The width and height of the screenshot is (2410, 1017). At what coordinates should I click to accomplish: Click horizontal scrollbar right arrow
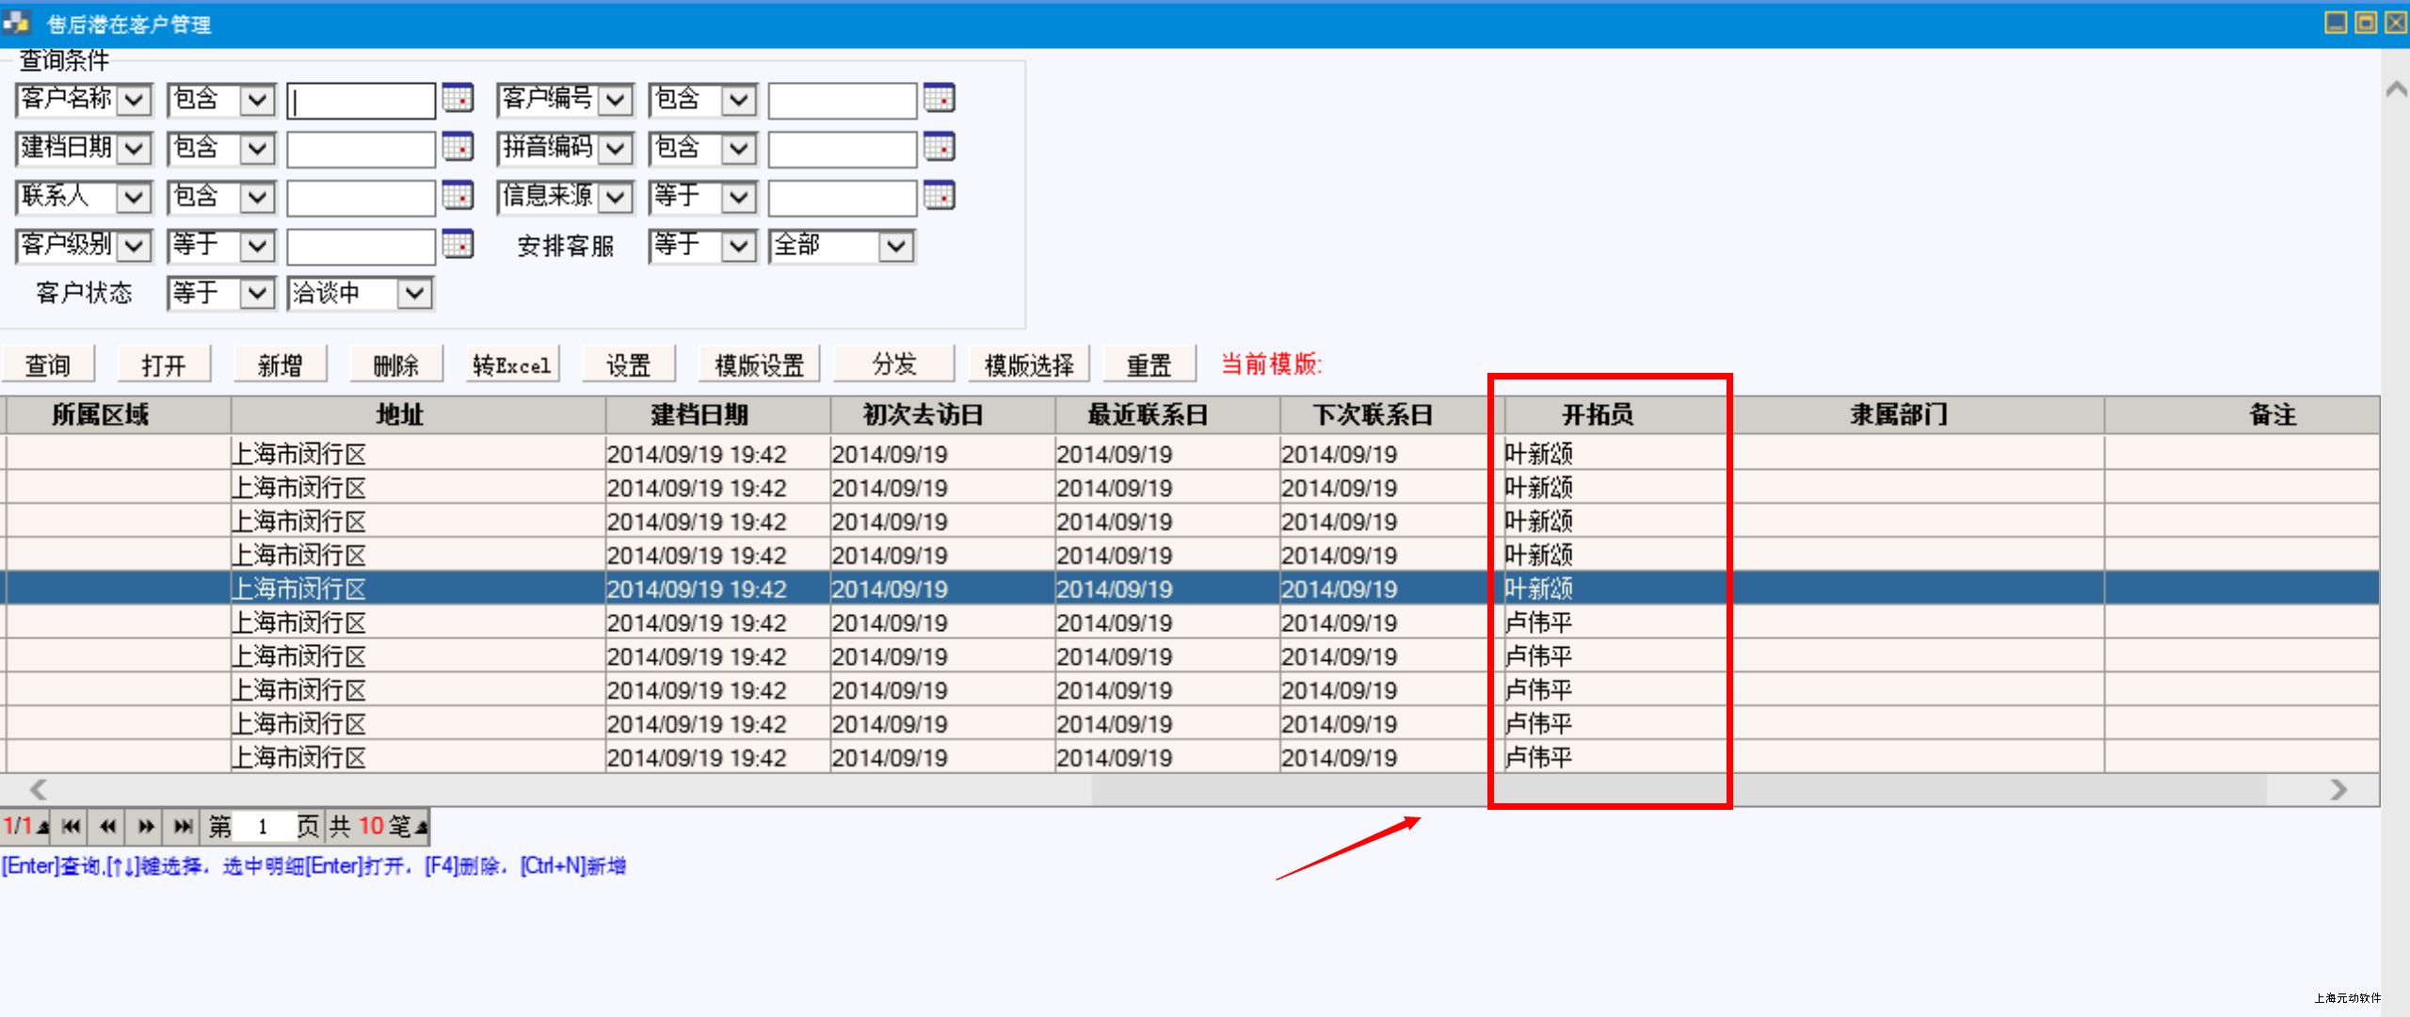[2338, 789]
